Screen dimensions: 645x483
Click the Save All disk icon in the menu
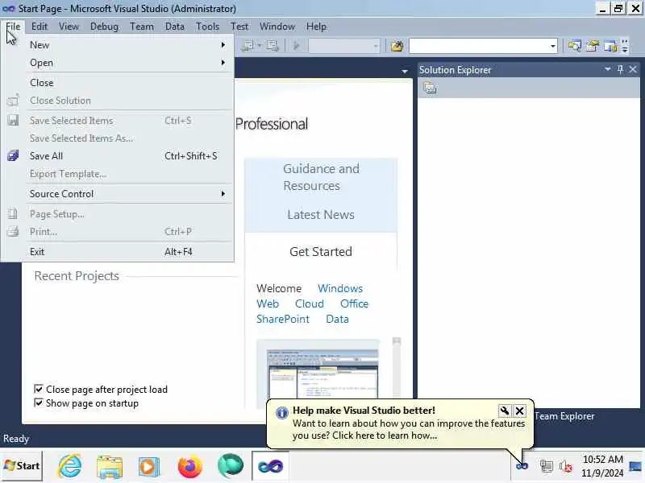pyautogui.click(x=13, y=155)
